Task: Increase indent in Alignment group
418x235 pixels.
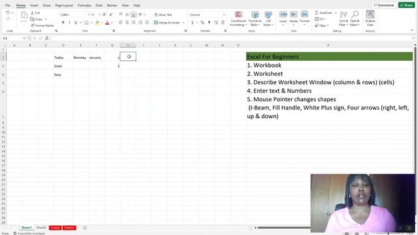Action: click(147, 23)
